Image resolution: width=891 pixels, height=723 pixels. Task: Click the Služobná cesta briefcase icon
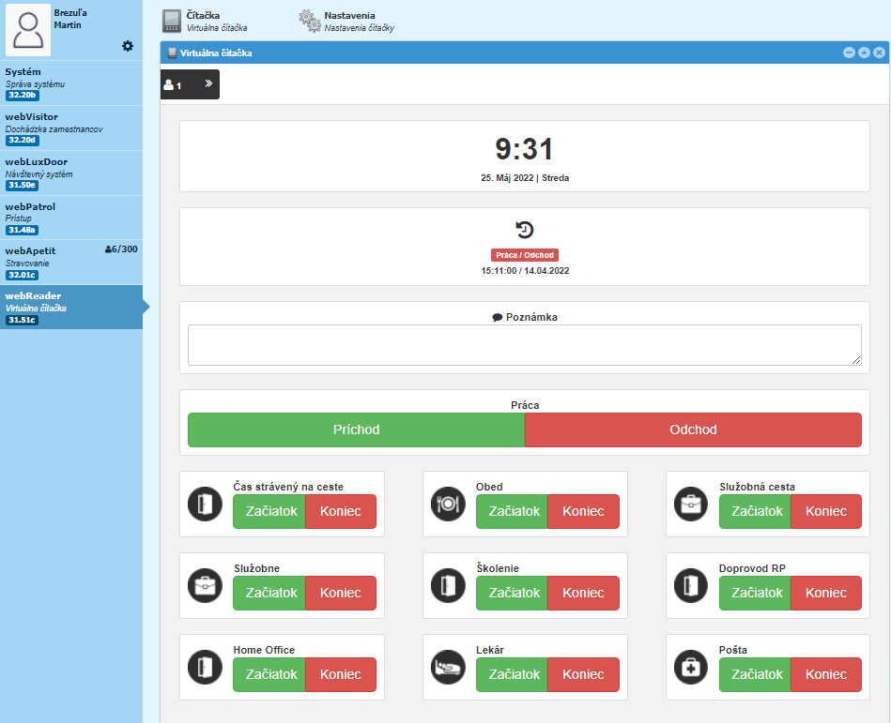point(691,504)
